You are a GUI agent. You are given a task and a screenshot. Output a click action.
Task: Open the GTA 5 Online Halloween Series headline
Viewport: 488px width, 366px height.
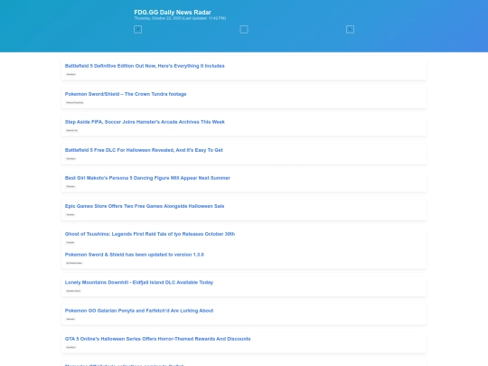[158, 339]
